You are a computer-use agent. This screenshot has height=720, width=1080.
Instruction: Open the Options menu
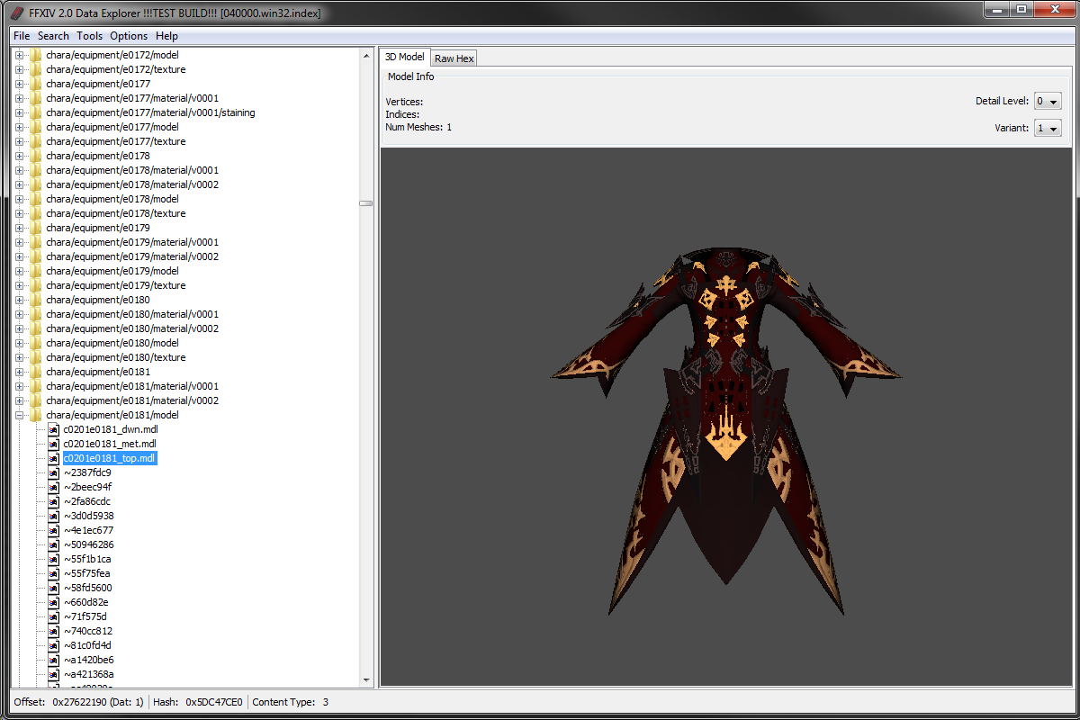click(x=129, y=36)
